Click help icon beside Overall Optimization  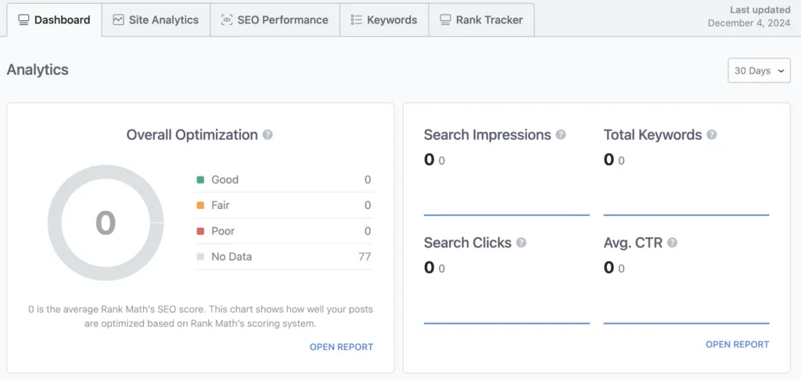point(268,135)
